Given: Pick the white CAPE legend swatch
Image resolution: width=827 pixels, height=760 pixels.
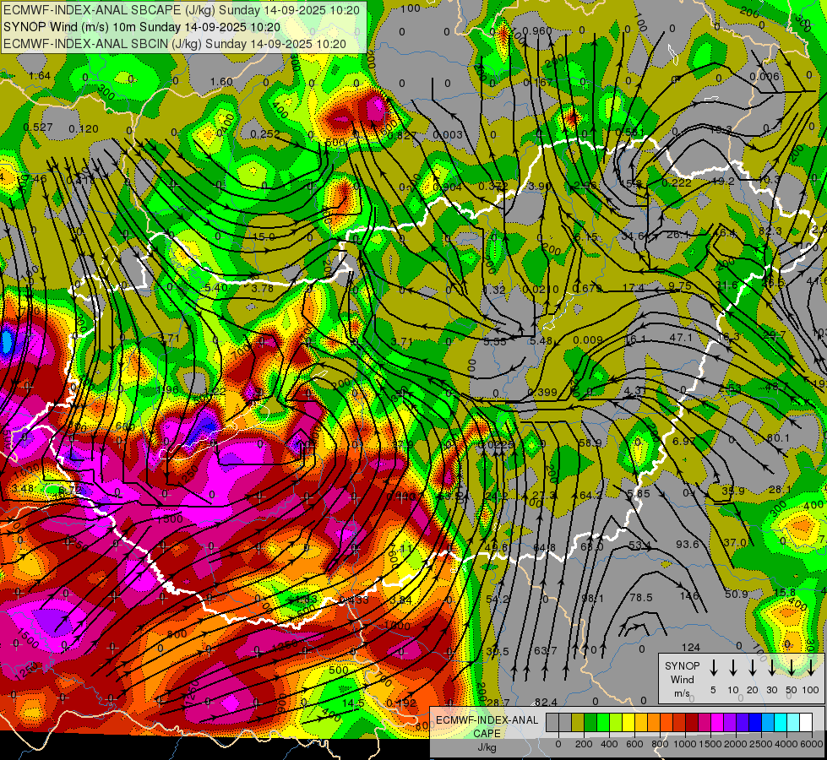Looking at the screenshot, I should click(806, 722).
